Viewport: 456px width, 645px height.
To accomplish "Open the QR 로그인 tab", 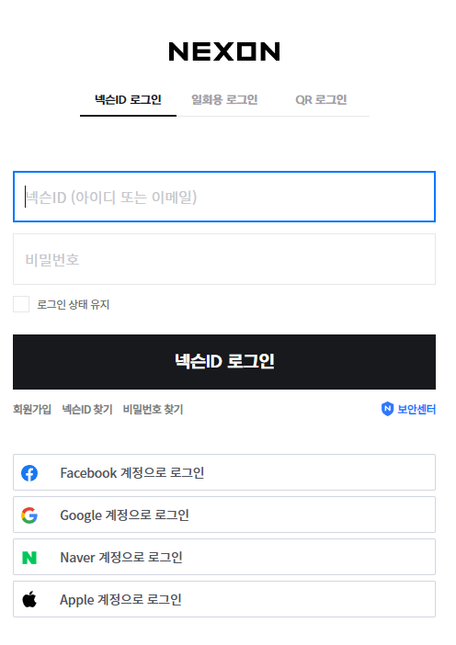I will click(x=321, y=100).
